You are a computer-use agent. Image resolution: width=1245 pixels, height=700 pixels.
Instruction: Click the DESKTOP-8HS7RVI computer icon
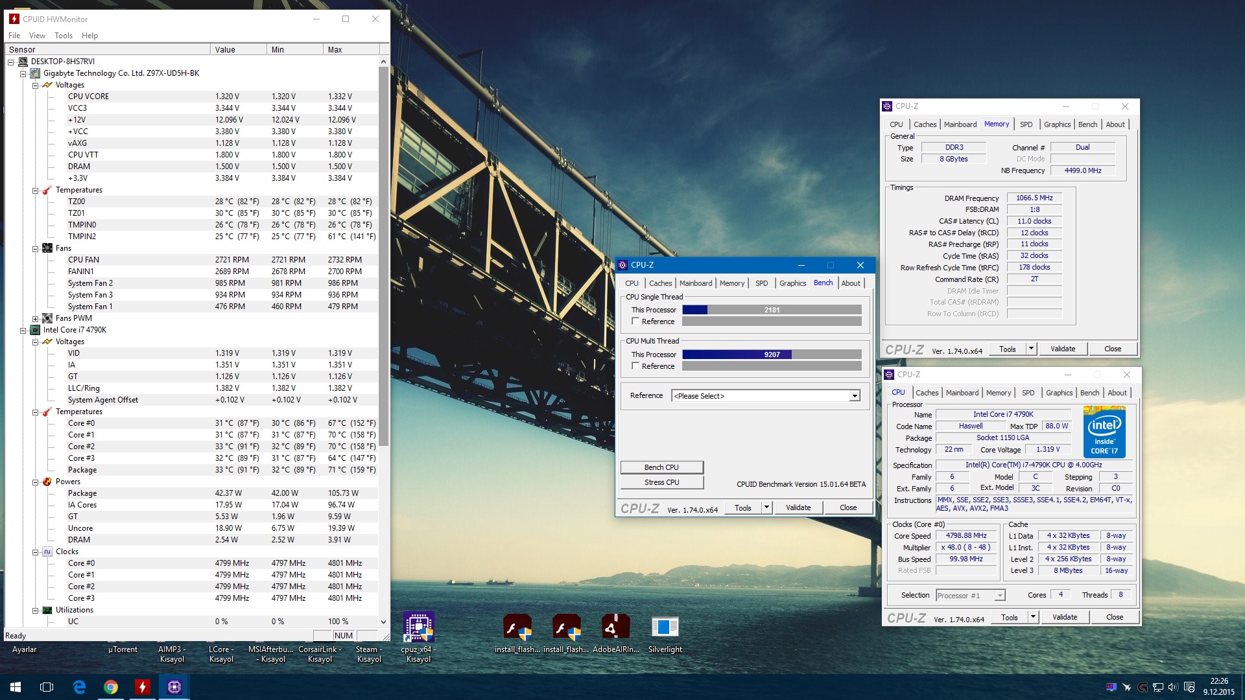pyautogui.click(x=23, y=62)
